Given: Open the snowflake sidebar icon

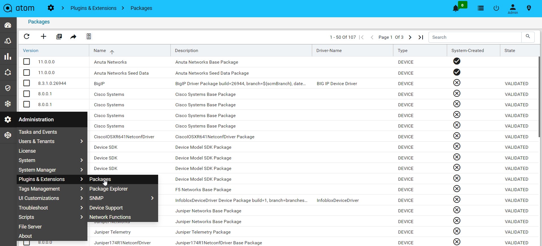Looking at the screenshot, I should [x=8, y=104].
